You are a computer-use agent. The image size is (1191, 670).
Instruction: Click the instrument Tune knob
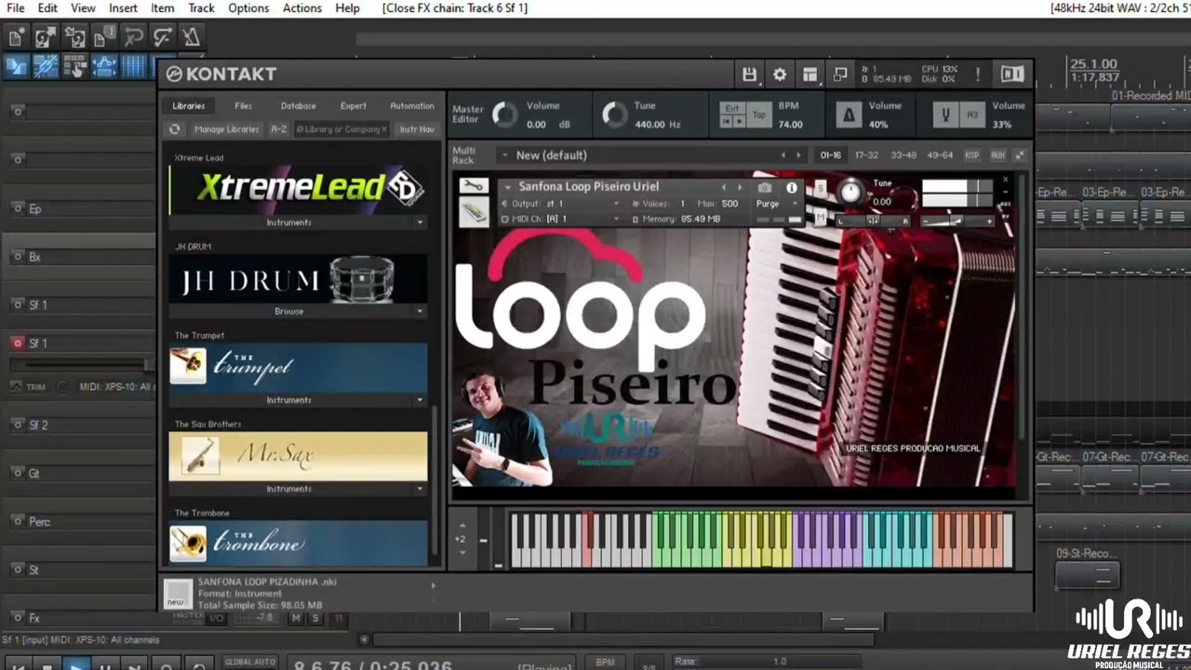pos(850,193)
